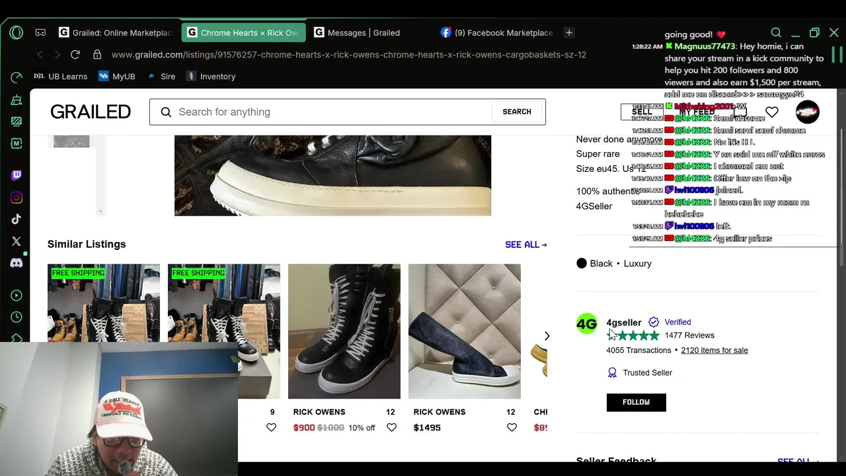Click the M chip sidebar icon
The width and height of the screenshot is (846, 476).
coord(17,143)
